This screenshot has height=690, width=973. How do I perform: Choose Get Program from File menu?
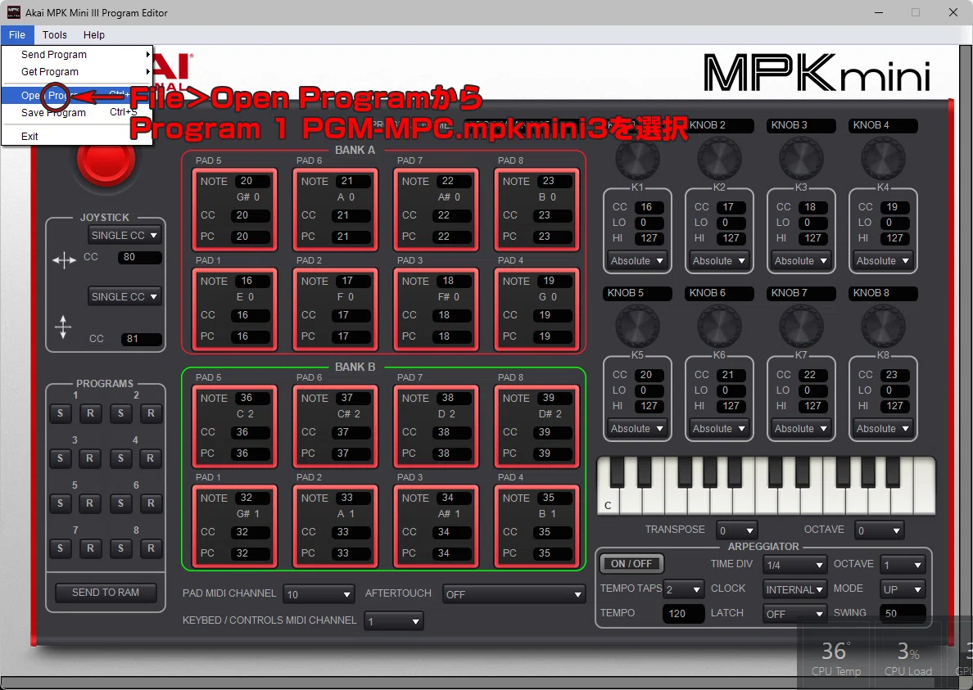77,72
